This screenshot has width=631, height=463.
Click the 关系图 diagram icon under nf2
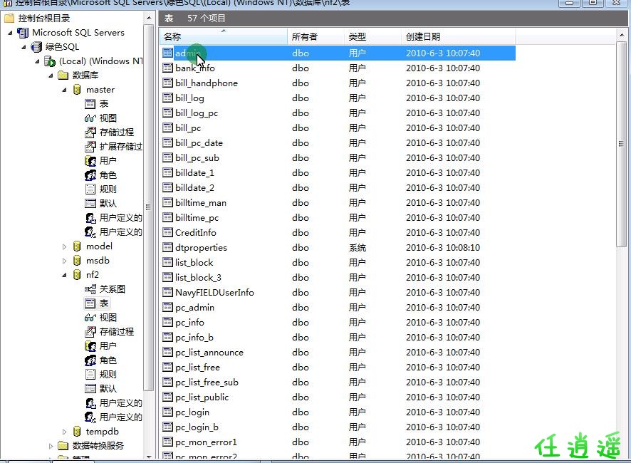[90, 289]
